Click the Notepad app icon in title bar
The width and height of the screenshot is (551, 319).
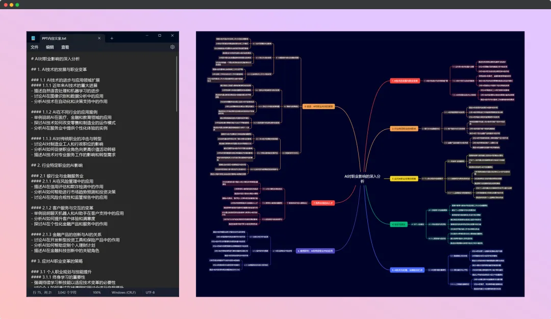click(x=33, y=38)
